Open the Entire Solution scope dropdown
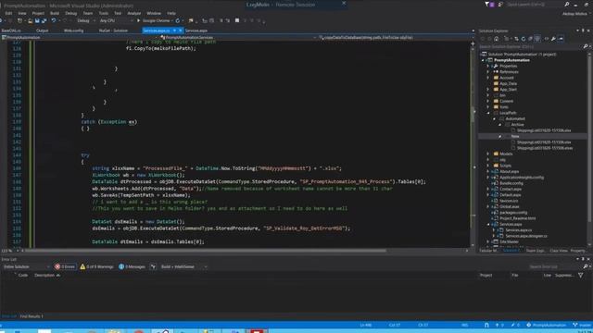Screen dimensions: 593x333 click(26, 267)
